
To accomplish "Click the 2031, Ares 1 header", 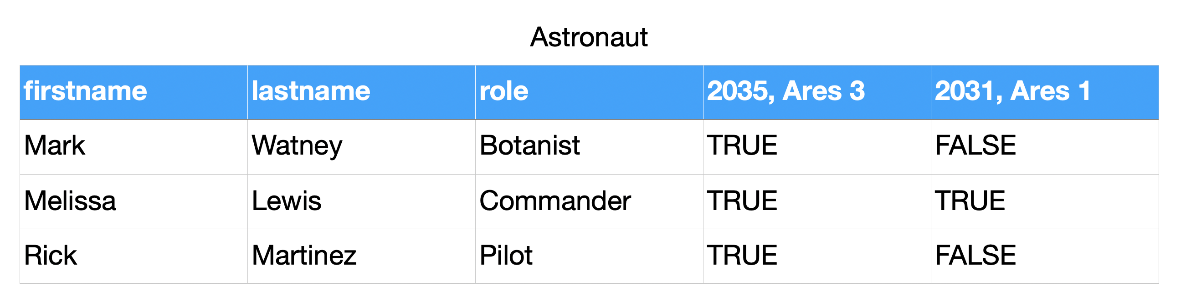I will 1044,91.
